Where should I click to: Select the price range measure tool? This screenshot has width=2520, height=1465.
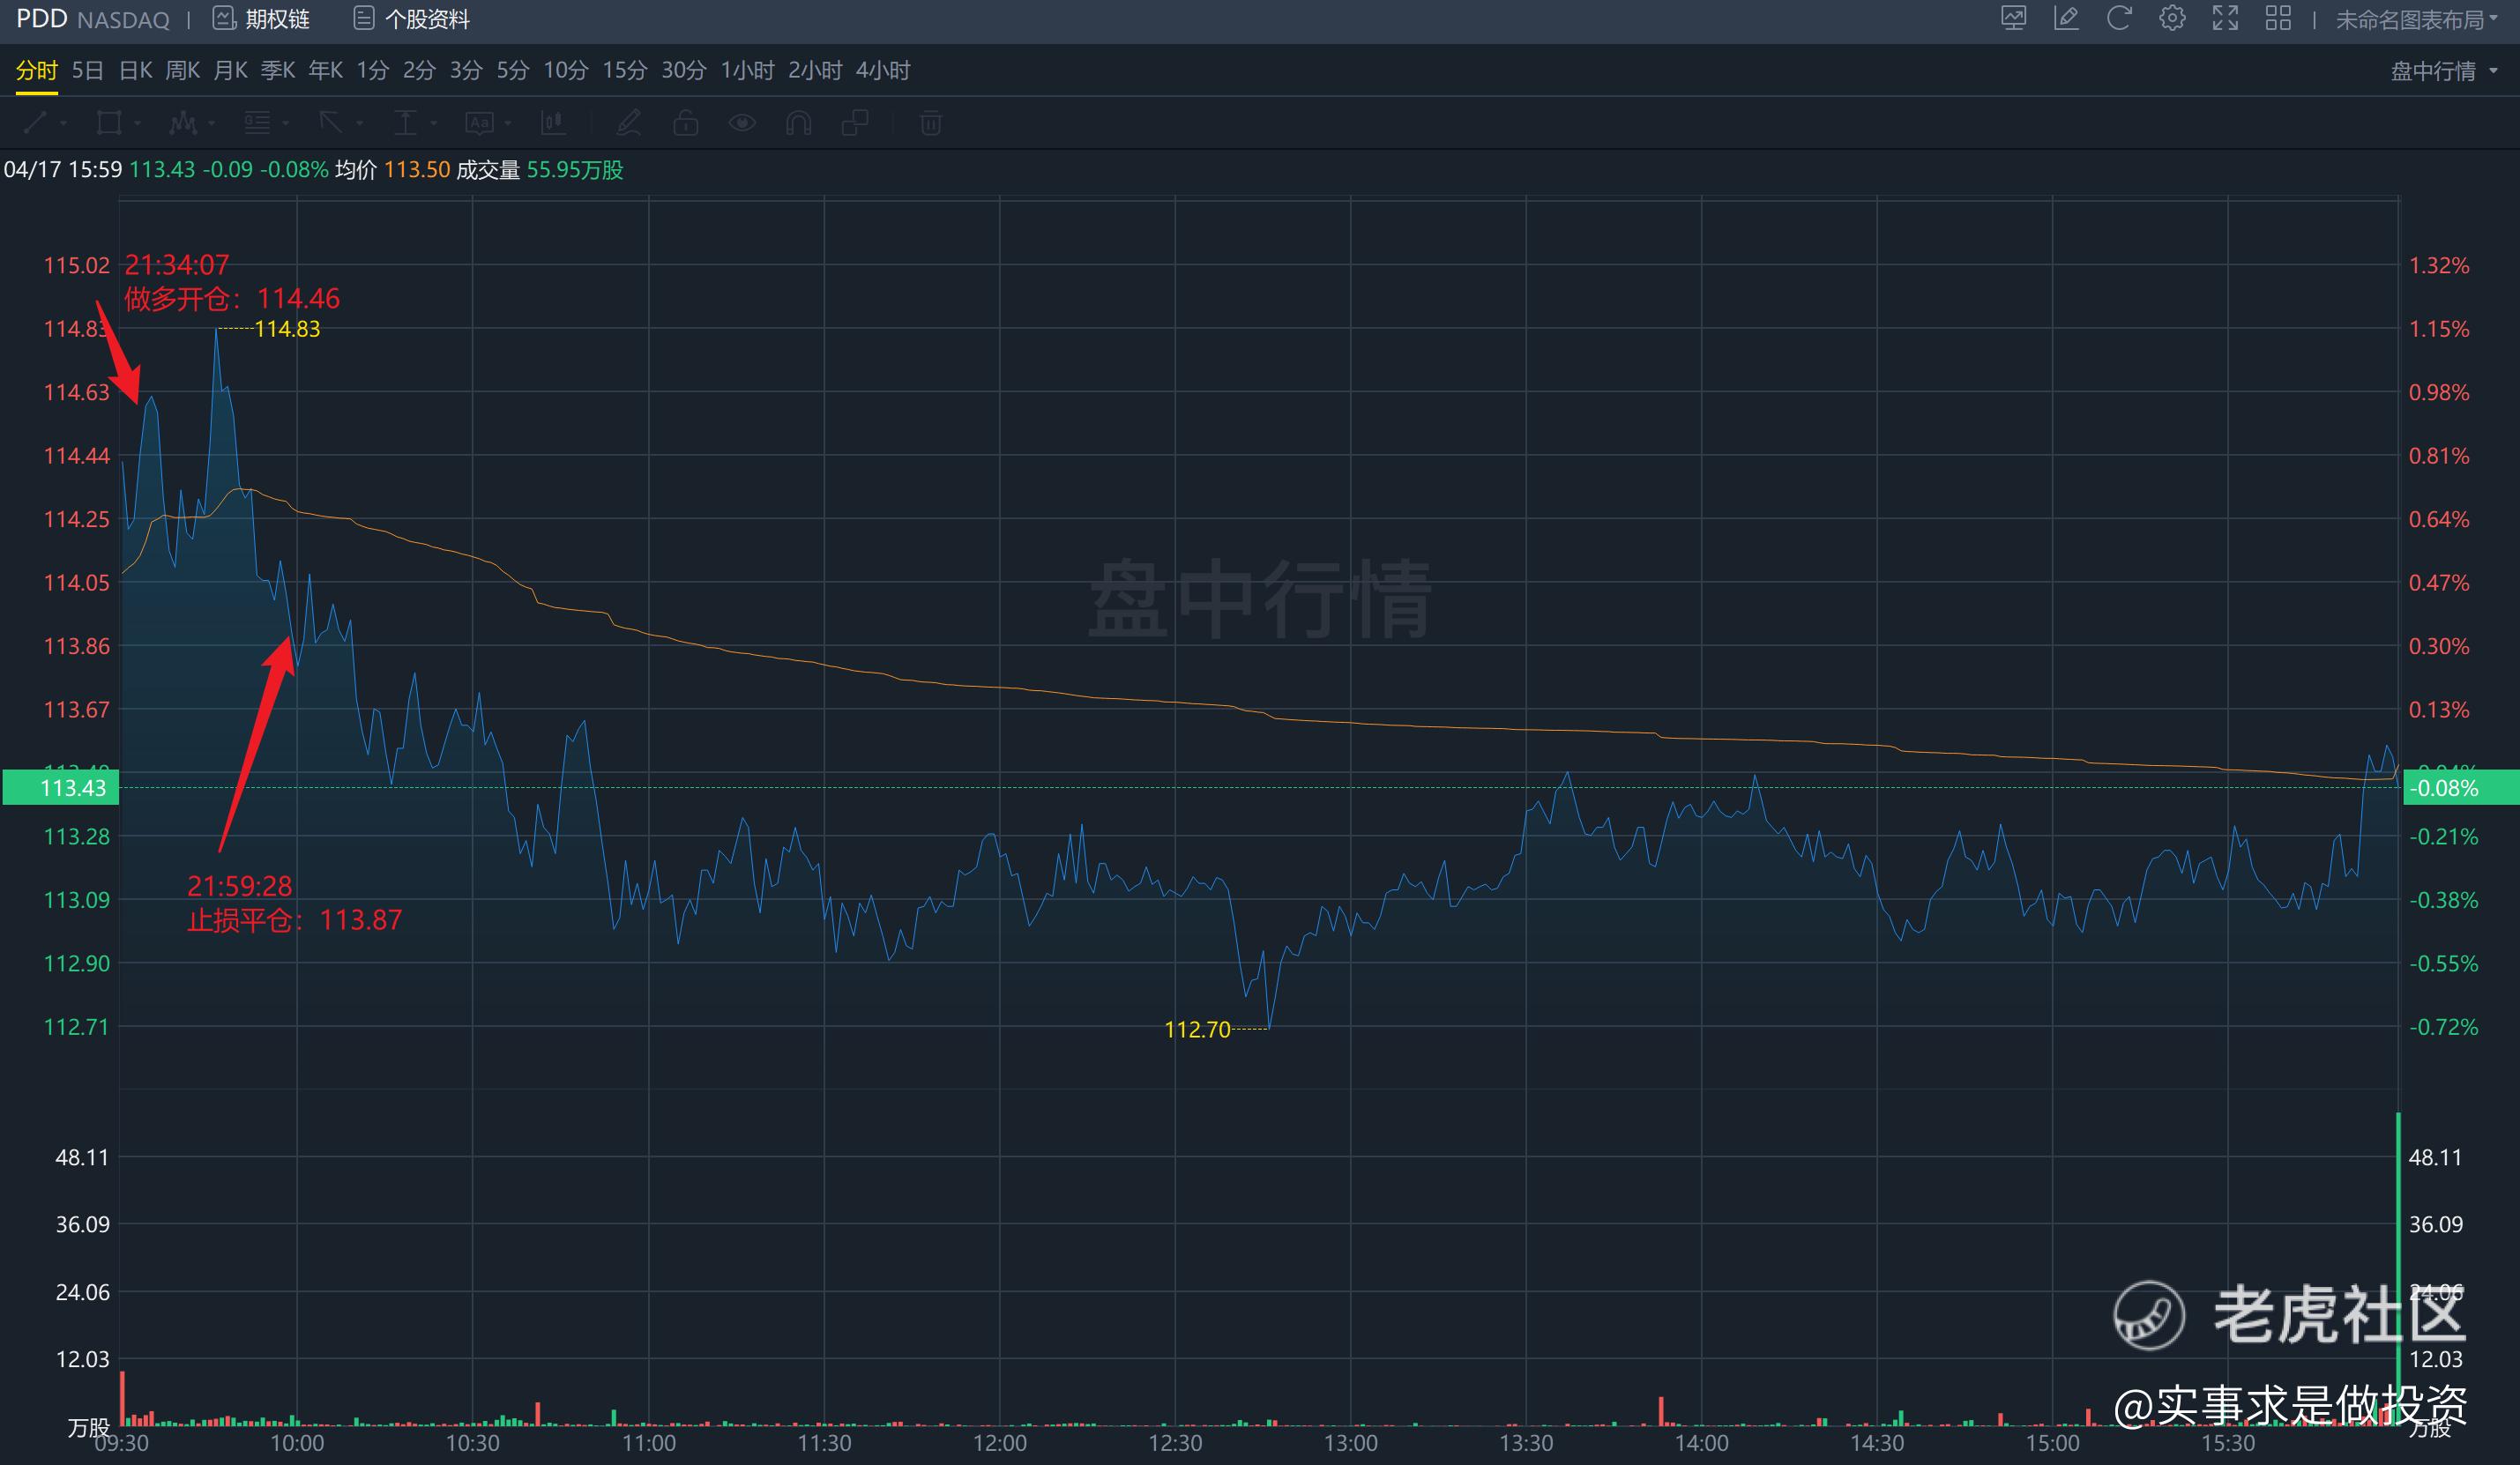[405, 123]
